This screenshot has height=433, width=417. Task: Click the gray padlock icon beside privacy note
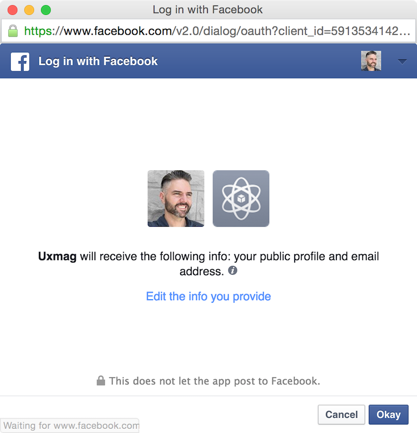(x=101, y=381)
